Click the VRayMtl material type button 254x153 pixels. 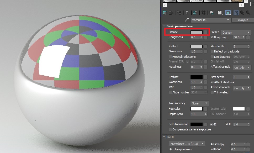242,20
